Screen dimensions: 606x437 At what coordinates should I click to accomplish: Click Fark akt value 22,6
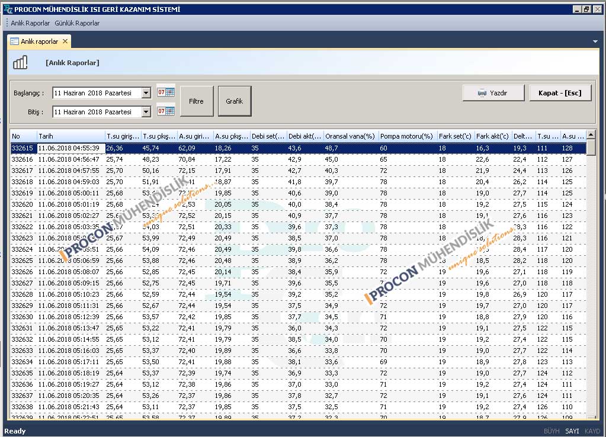pos(482,159)
